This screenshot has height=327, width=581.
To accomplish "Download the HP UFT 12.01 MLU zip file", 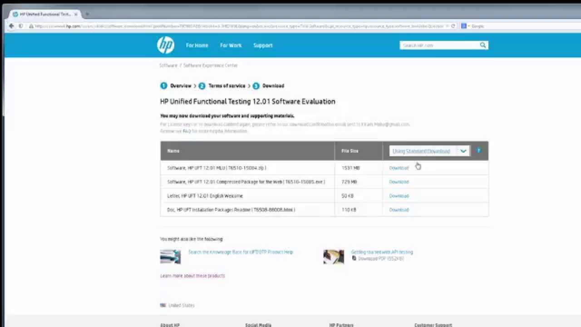I will pos(399,168).
